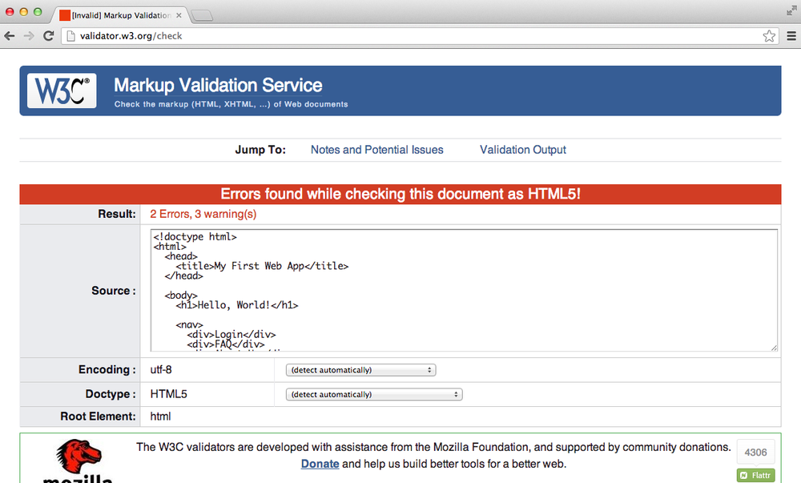The width and height of the screenshot is (801, 483).
Task: Click the W3C logo
Action: [62, 91]
